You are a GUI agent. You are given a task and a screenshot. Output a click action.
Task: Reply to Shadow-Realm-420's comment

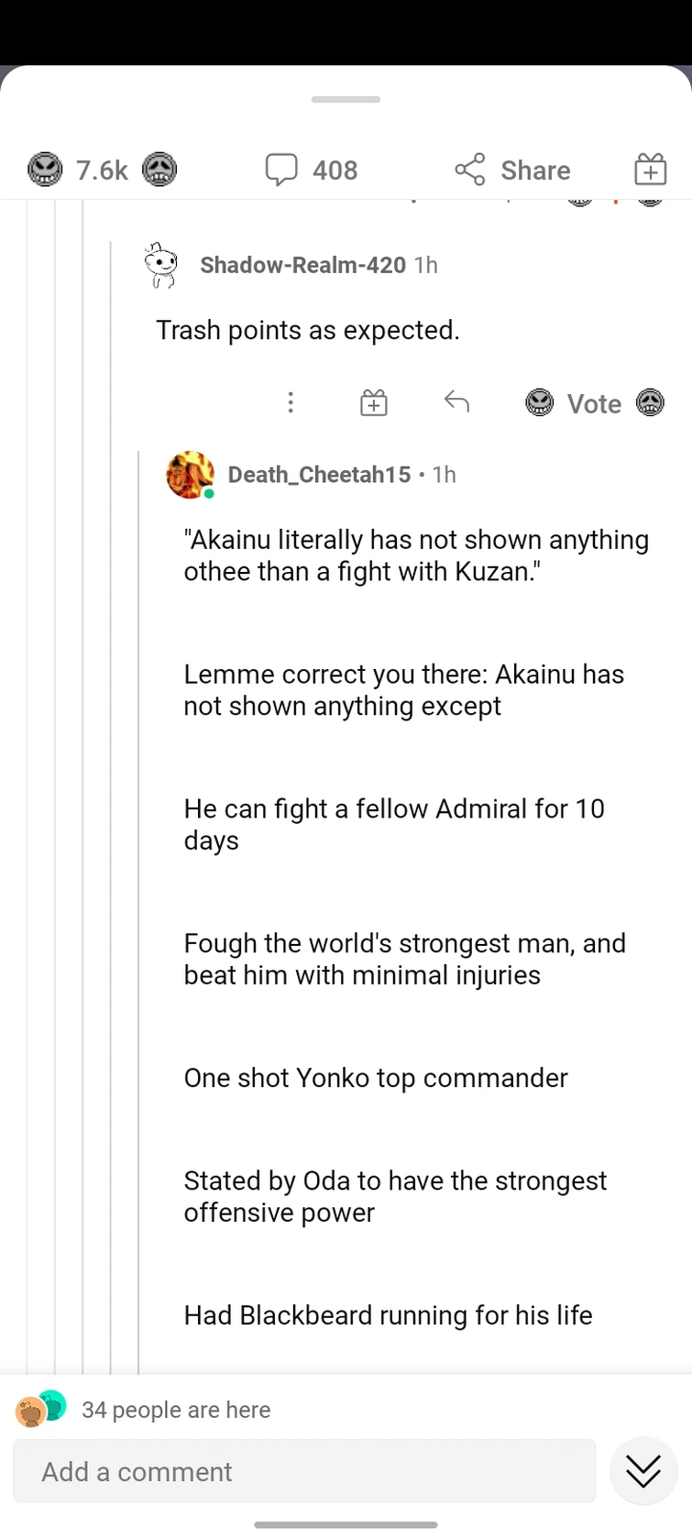coord(456,402)
